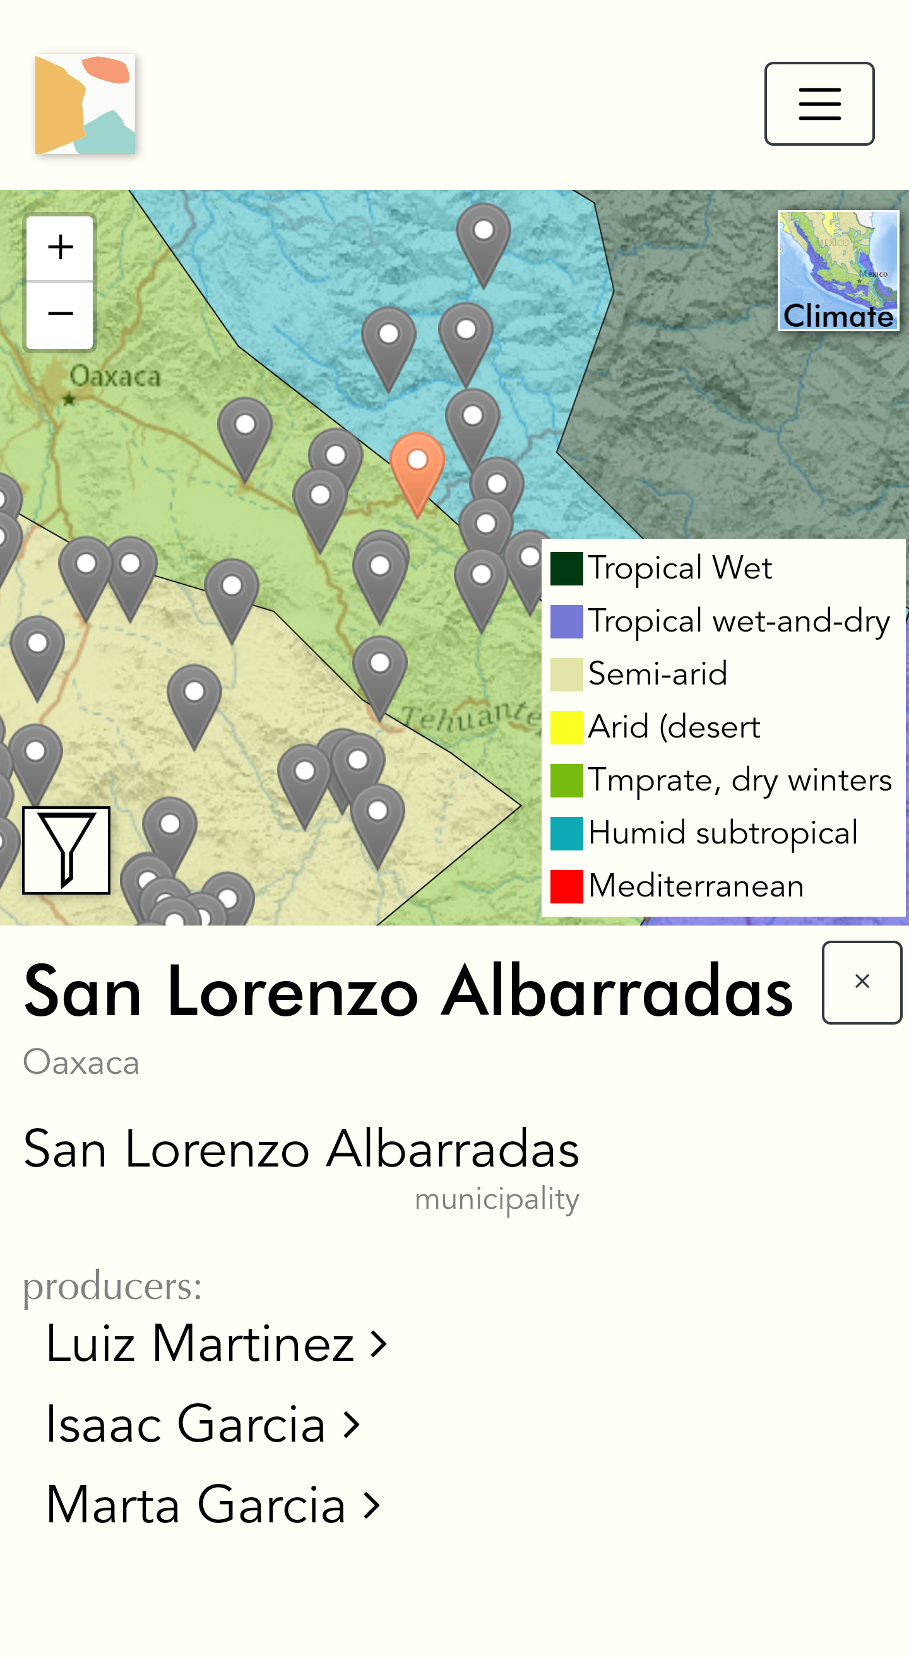Image resolution: width=909 pixels, height=1658 pixels.
Task: Click the selected orange map marker
Action: point(417,467)
